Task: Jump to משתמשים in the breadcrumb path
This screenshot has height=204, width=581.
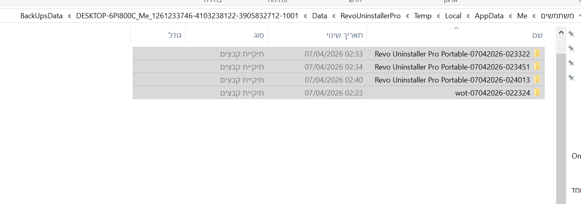Action: coord(557,16)
